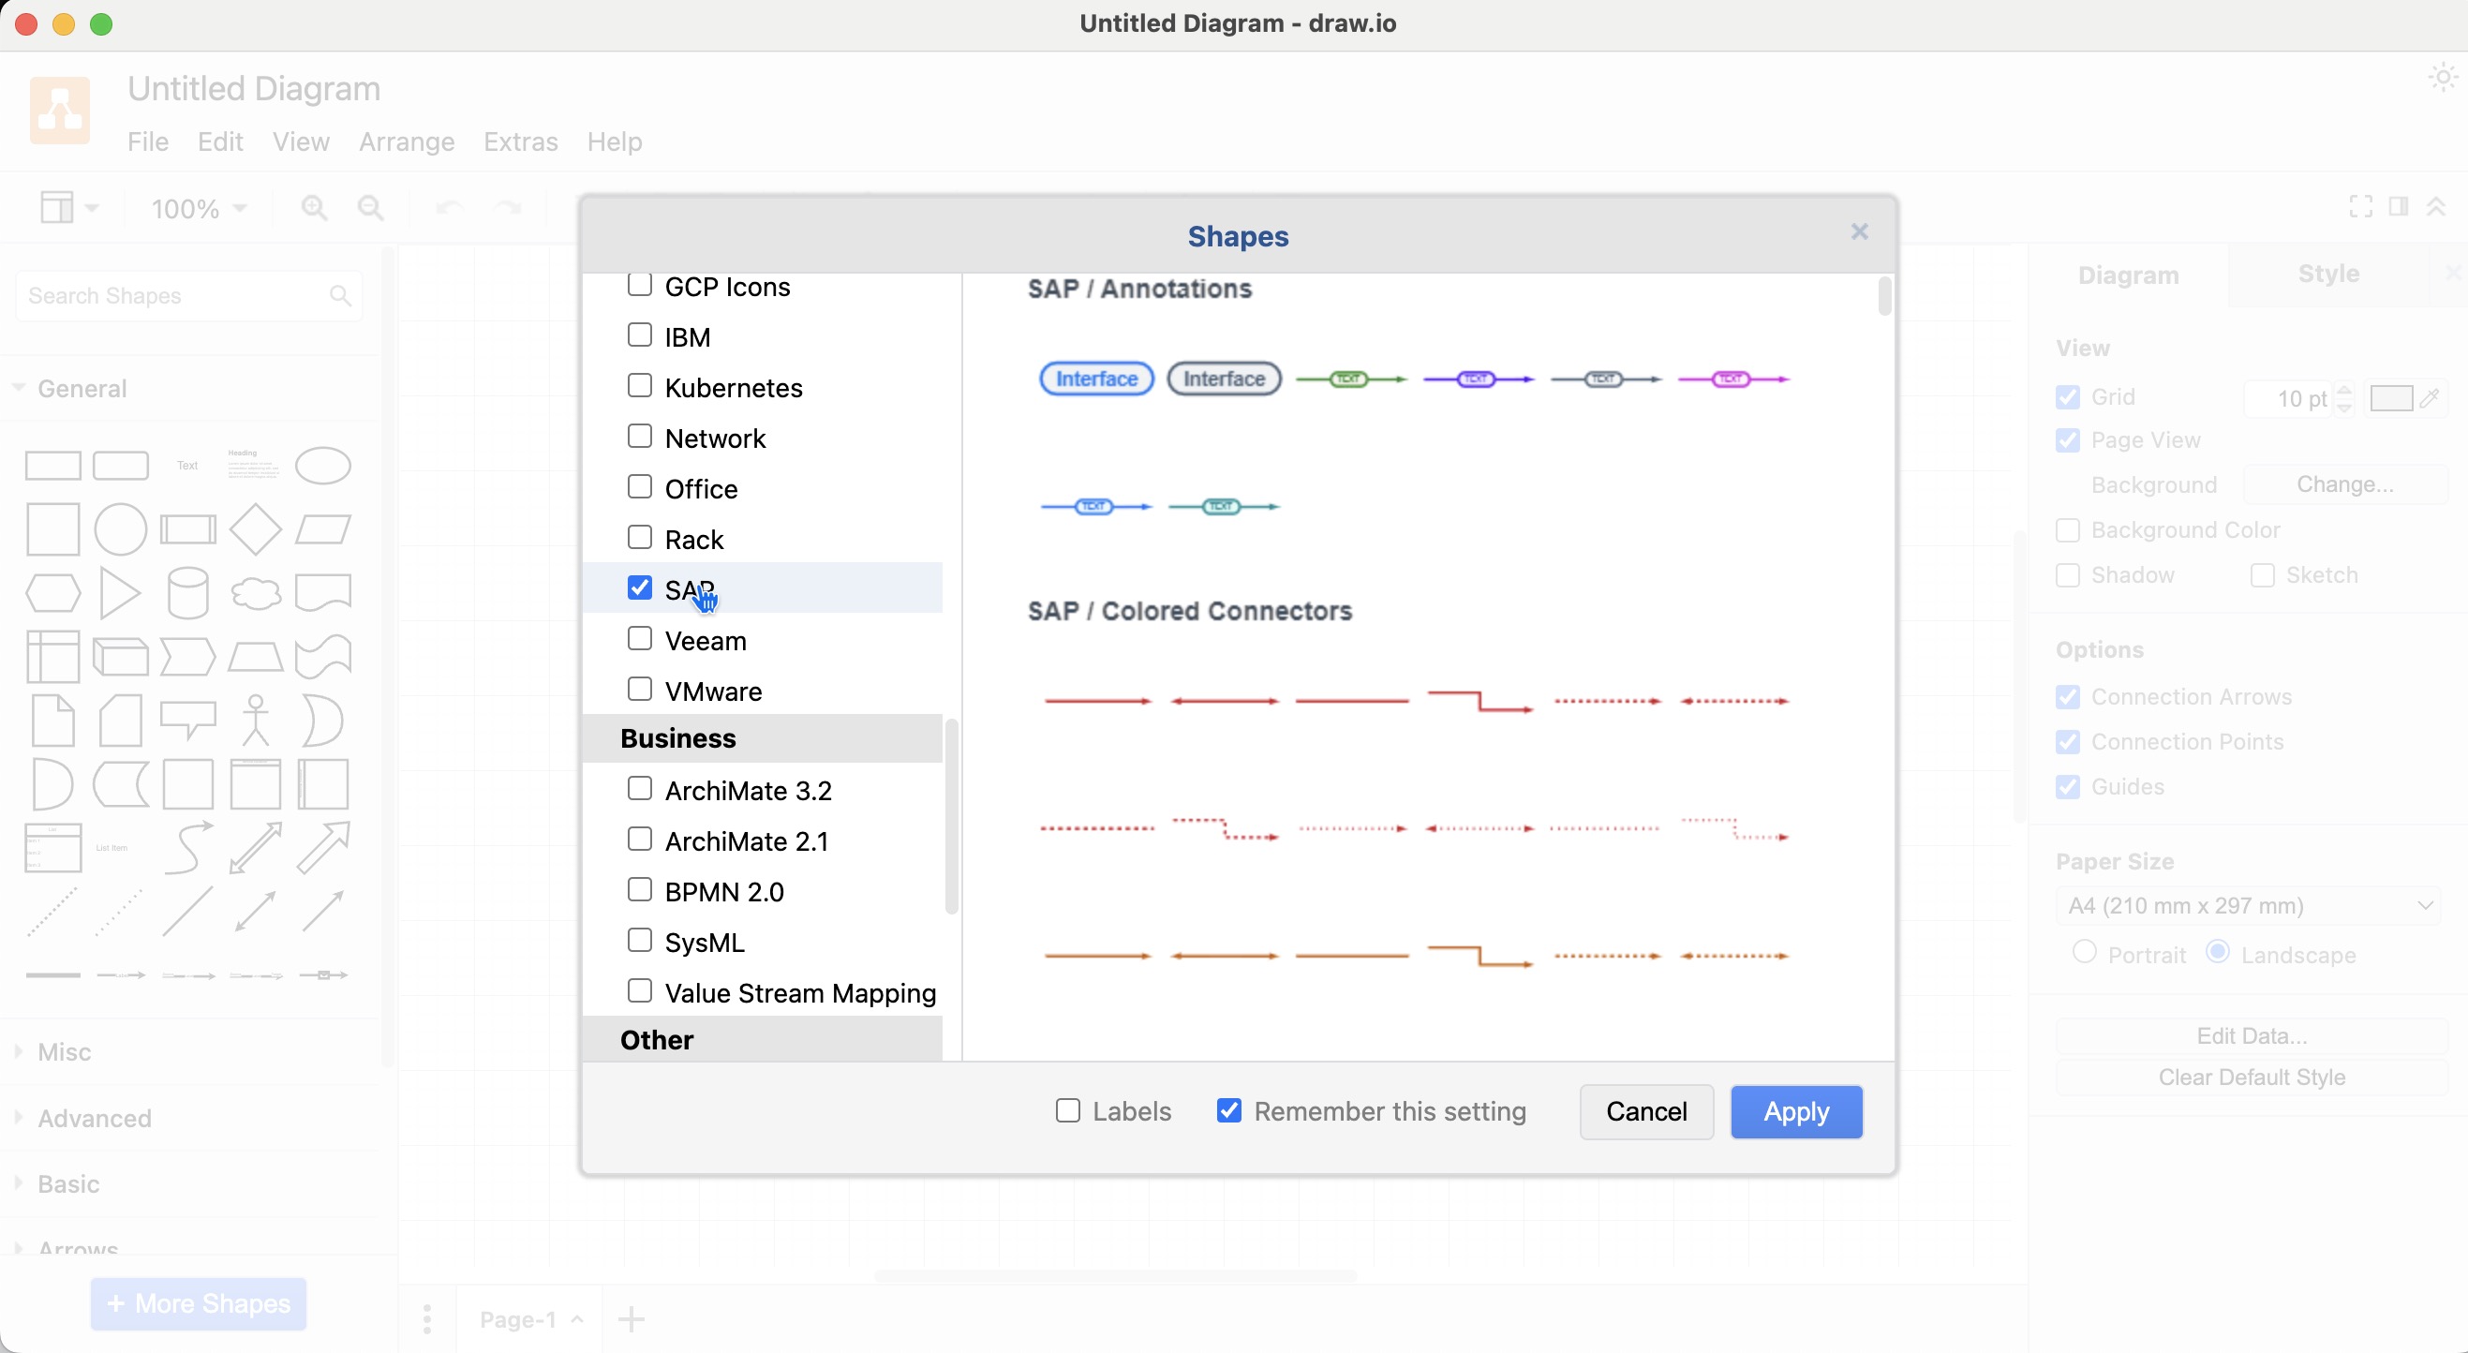Pick the green TEXT connector annotation
2468x1353 pixels.
click(x=1351, y=379)
